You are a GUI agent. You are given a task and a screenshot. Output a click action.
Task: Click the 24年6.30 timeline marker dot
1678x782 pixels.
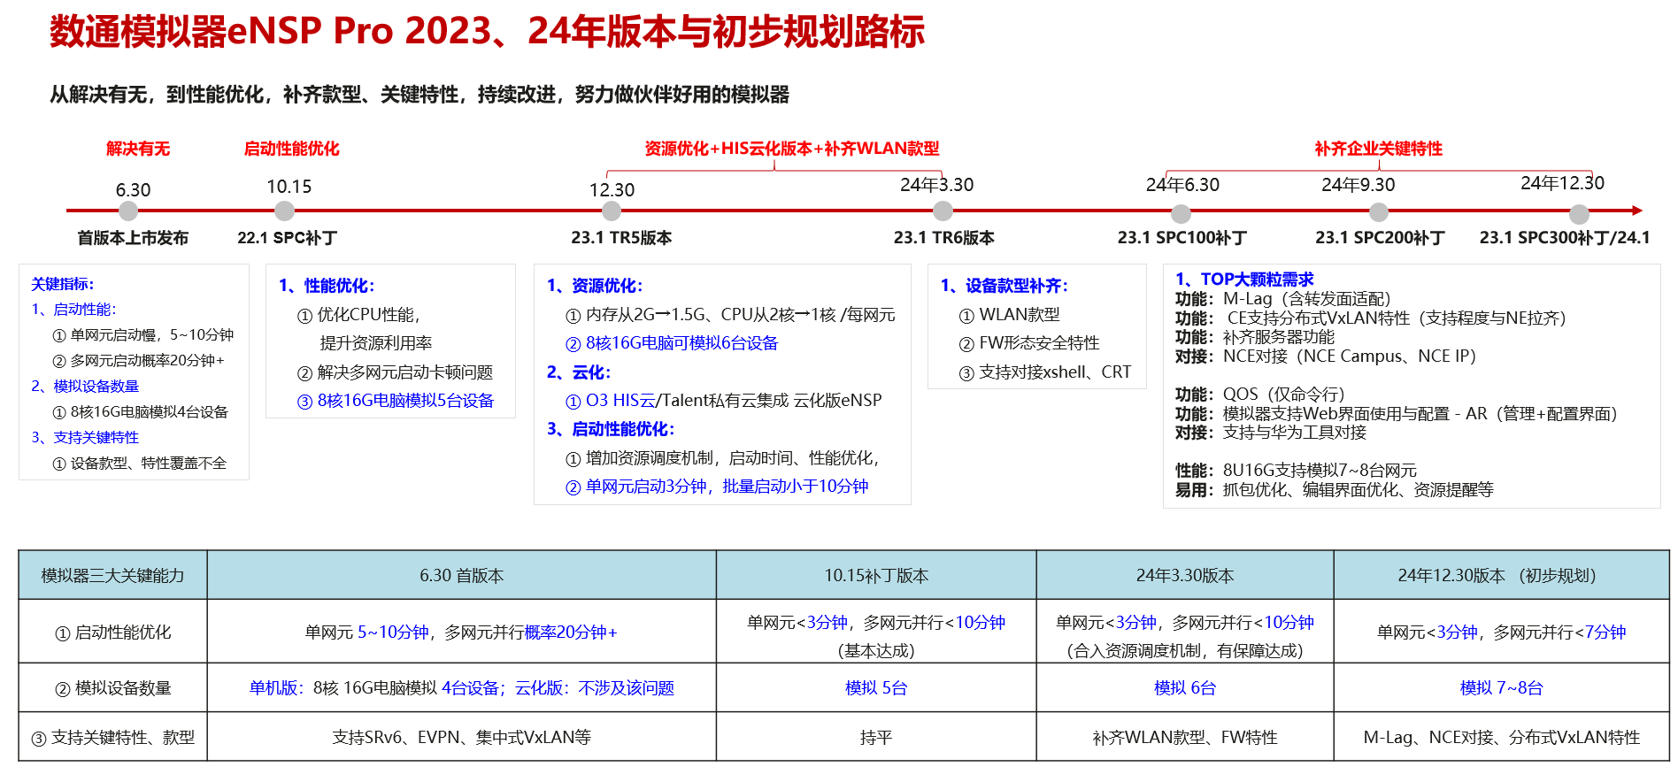[x=1181, y=213]
